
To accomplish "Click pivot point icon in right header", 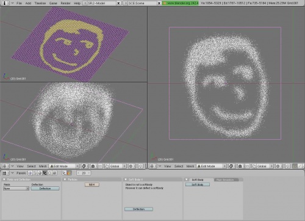I will pos(240,166).
